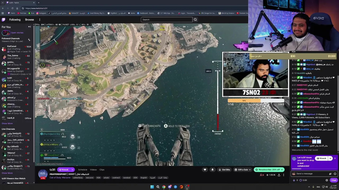
Task: Click the heart follow icon
Action: click(x=205, y=170)
